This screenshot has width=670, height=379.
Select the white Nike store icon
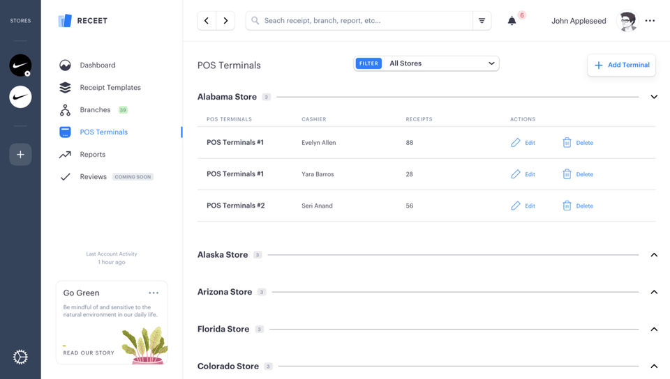click(20, 97)
